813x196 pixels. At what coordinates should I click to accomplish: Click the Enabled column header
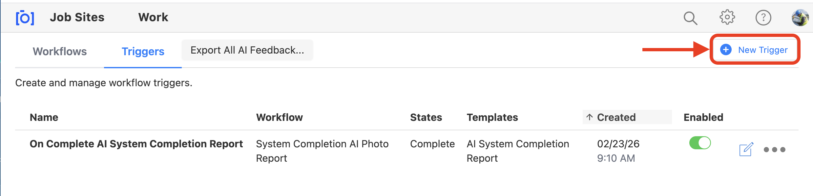(703, 117)
